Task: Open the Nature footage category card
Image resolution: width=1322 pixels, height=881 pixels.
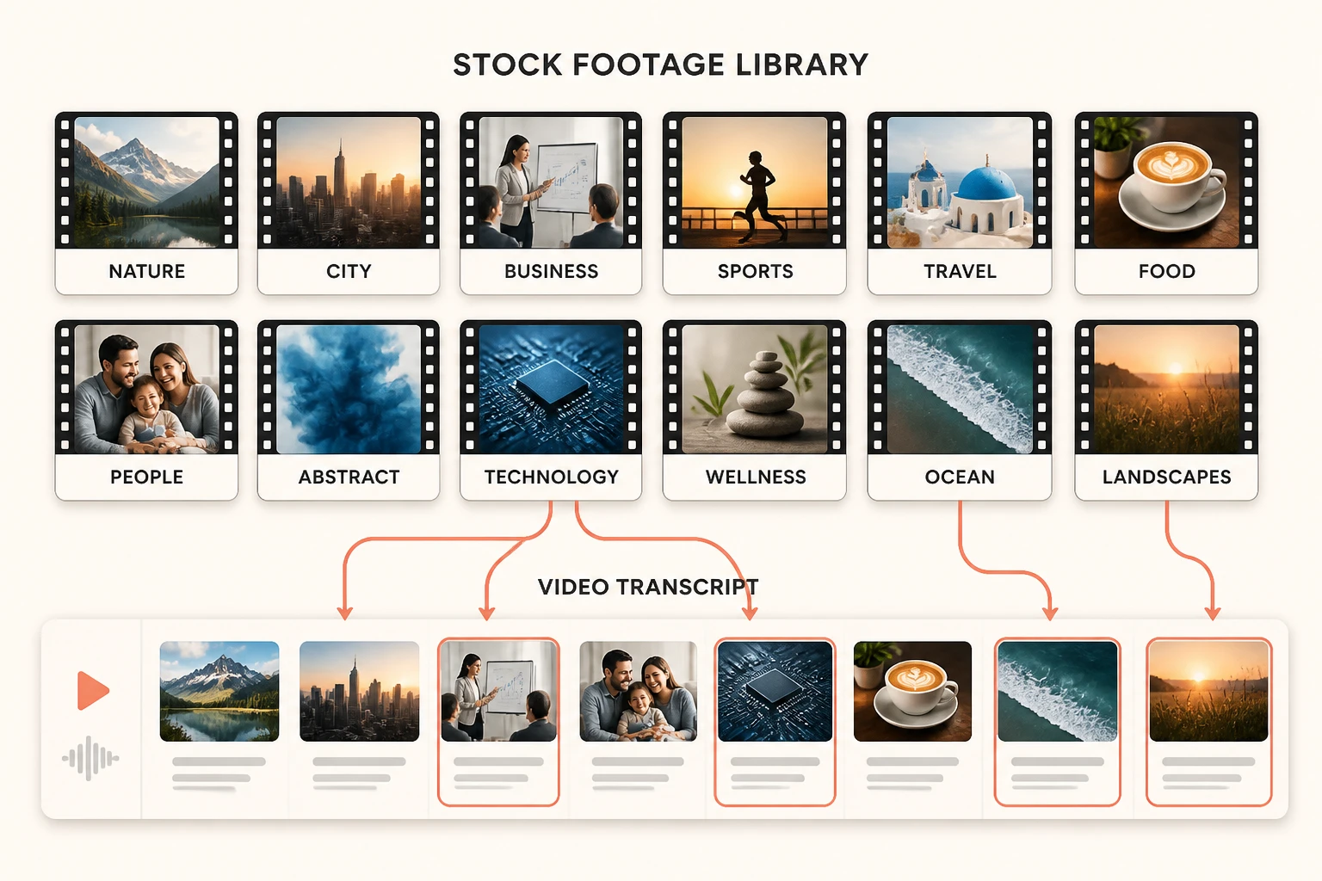Action: pyautogui.click(x=146, y=203)
